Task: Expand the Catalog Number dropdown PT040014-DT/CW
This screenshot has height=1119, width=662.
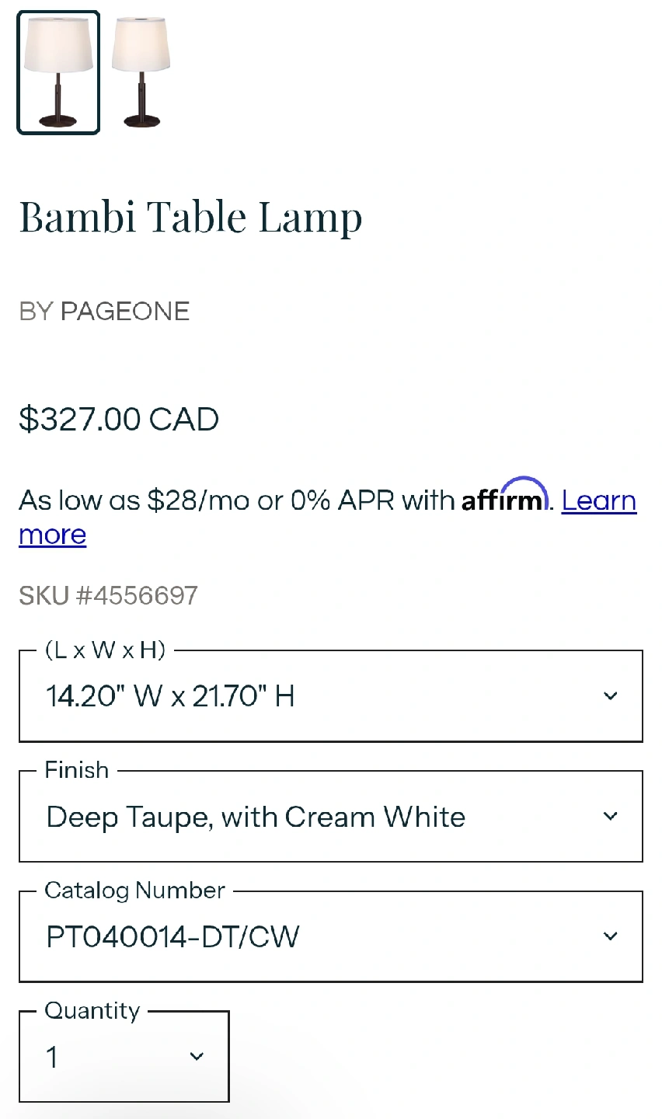Action: (x=311, y=937)
